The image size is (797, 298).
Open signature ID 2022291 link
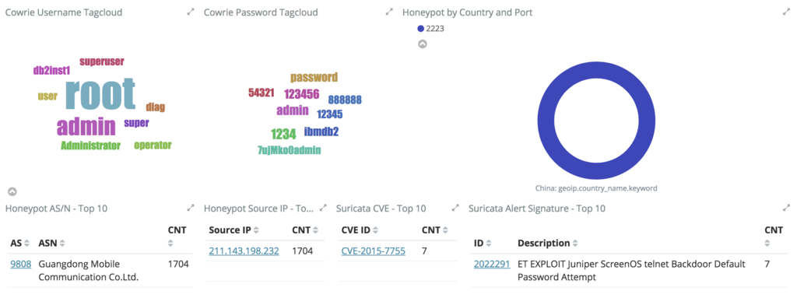tap(492, 264)
